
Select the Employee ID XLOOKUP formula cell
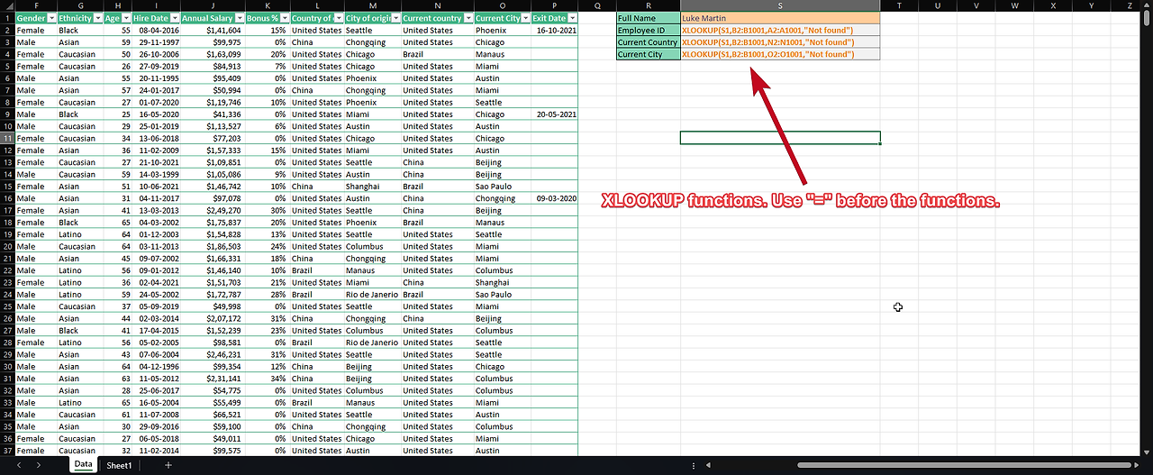(x=780, y=30)
